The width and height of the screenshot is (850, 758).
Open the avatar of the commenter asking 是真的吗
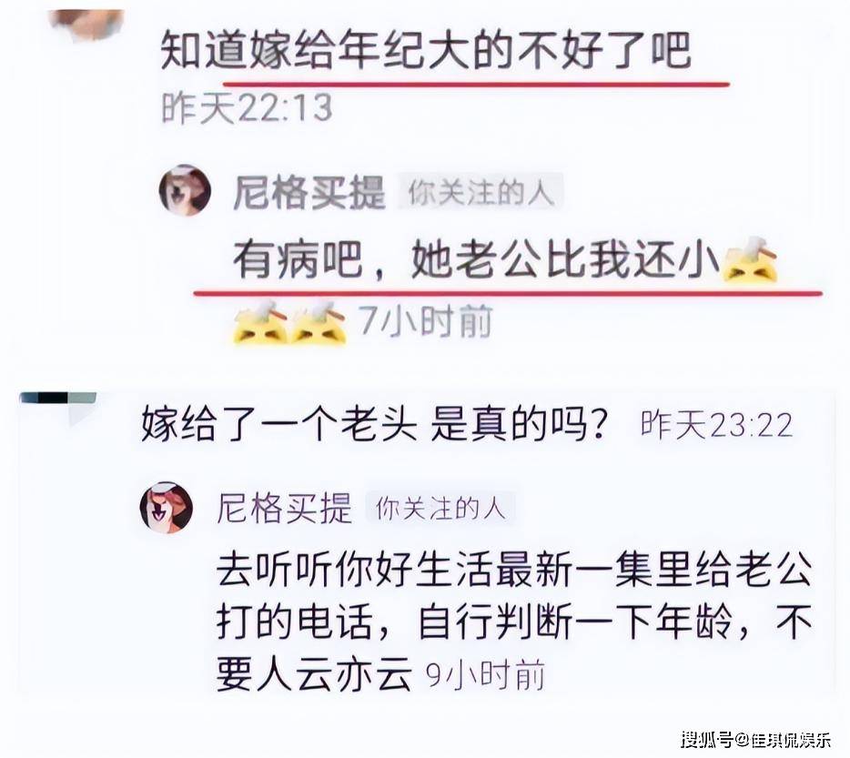(58, 408)
